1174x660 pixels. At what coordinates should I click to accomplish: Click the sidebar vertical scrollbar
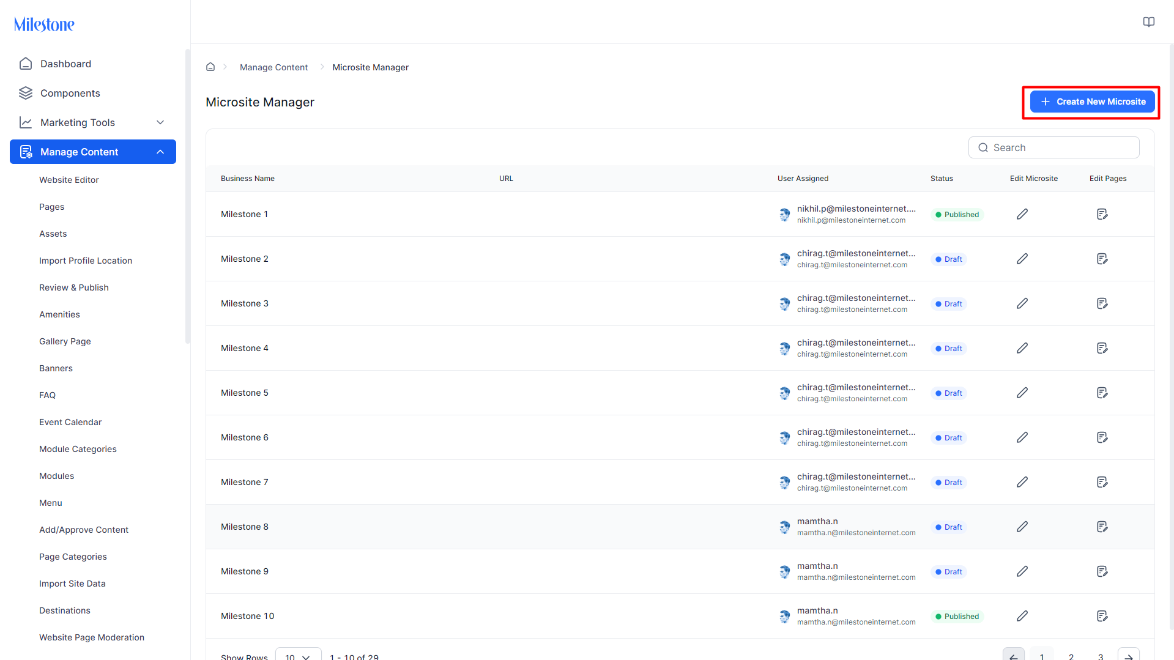(x=188, y=196)
